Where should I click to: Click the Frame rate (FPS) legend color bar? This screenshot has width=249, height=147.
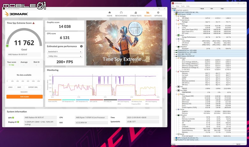point(55,100)
